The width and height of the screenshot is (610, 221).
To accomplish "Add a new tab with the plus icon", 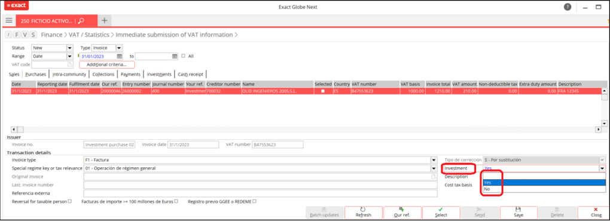I will point(104,20).
